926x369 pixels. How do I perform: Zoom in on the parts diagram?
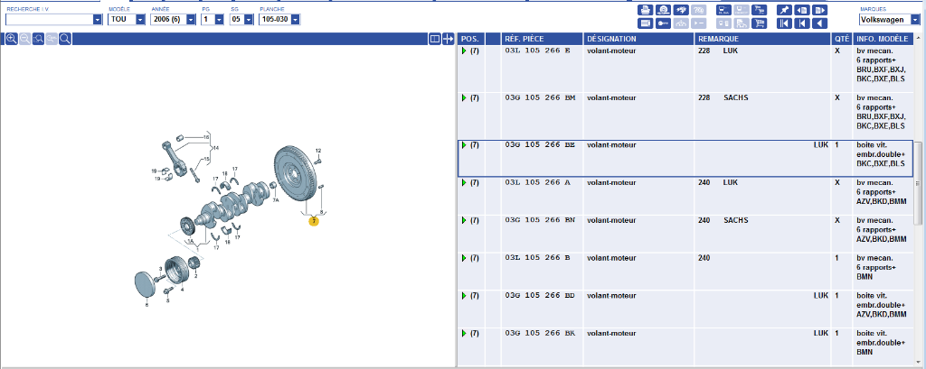(x=11, y=39)
